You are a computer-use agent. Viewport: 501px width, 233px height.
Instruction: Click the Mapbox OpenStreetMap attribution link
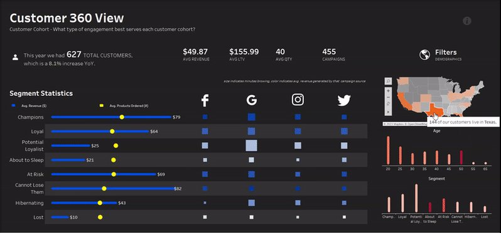(x=405, y=123)
